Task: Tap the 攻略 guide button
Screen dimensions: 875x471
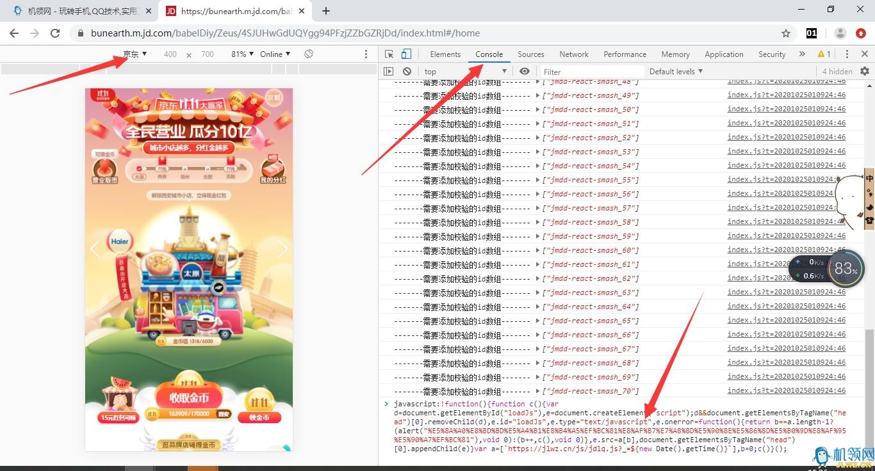Action: click(274, 98)
